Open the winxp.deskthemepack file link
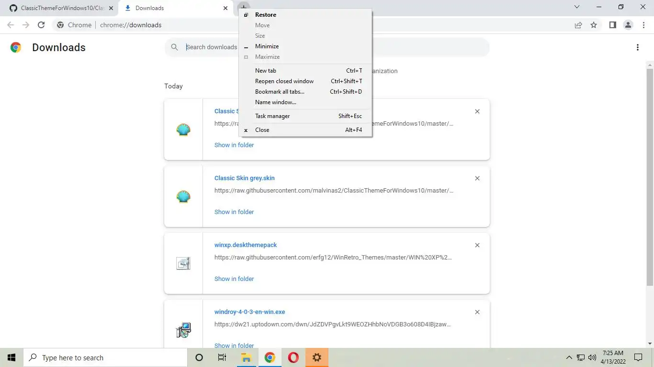Screen dimensions: 654x367 246,245
